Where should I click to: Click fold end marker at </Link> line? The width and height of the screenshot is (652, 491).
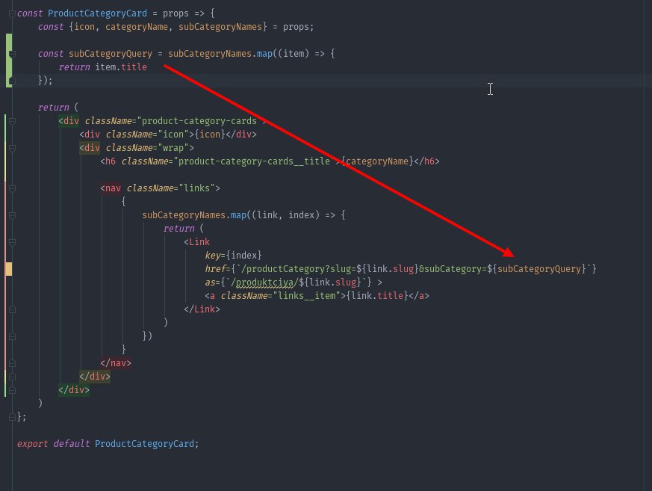tap(12, 309)
